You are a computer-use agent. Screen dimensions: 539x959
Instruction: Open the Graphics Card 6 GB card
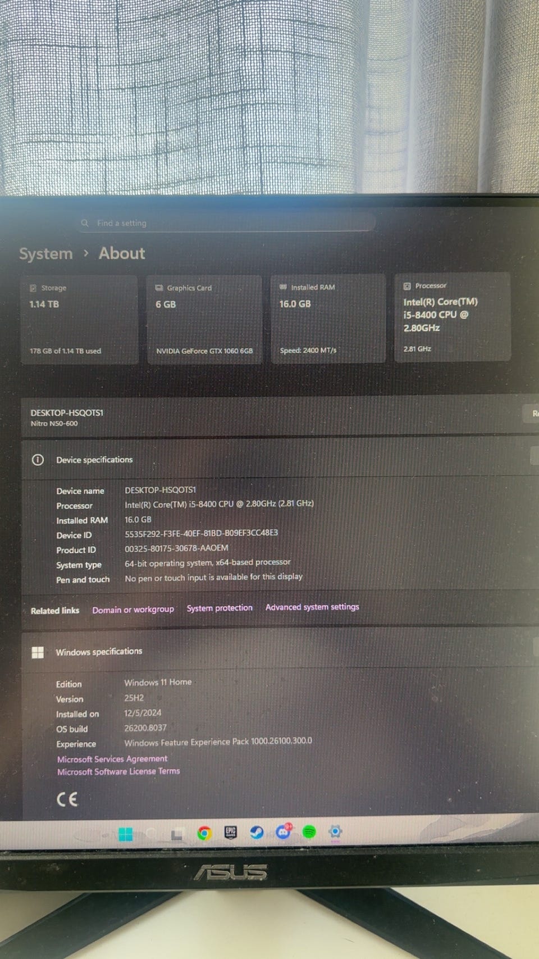(204, 319)
